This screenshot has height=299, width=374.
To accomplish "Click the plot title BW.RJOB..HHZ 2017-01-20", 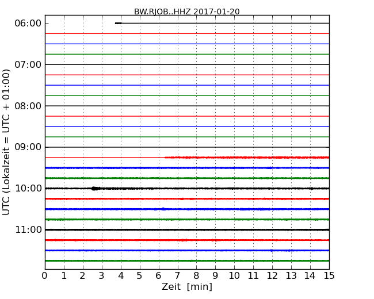I will click(x=187, y=11).
